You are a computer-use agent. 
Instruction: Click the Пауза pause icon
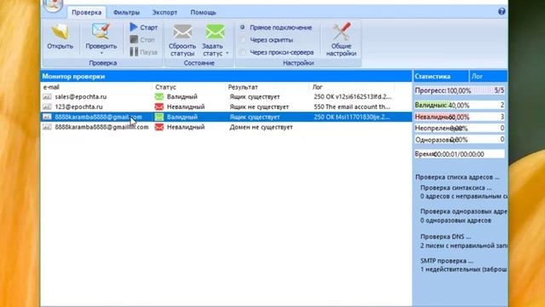[134, 52]
